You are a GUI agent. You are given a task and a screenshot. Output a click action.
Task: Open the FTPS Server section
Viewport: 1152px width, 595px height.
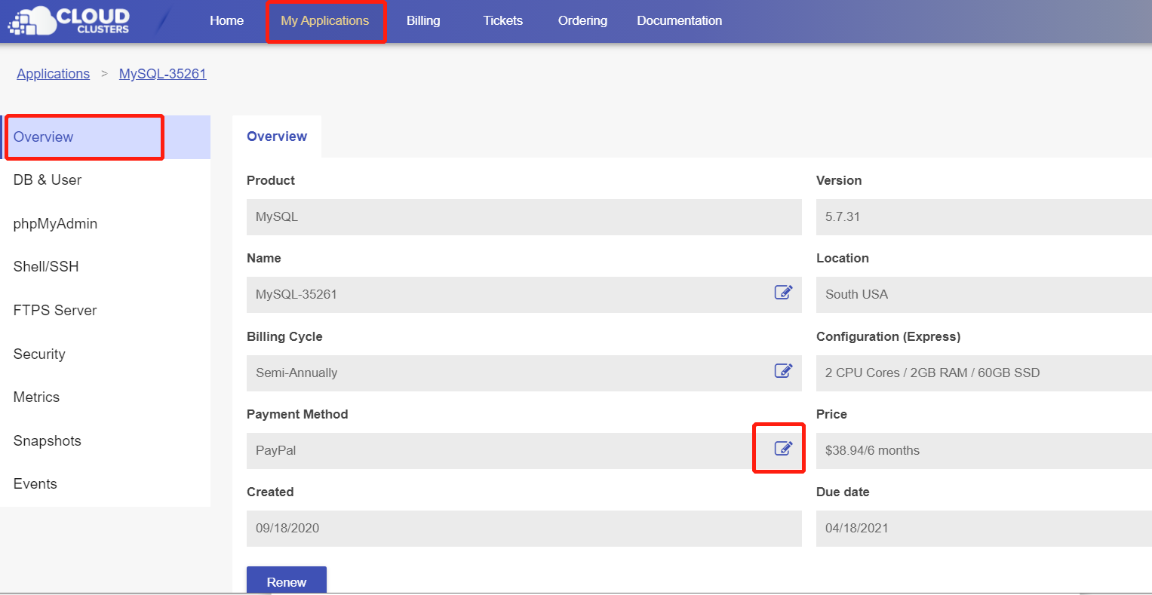55,311
